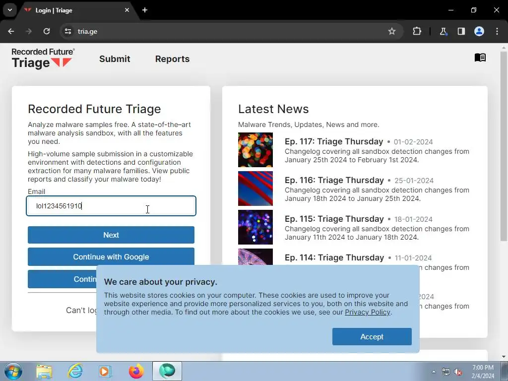The width and height of the screenshot is (508, 381).
Task: Open the Windows Start menu
Action: tap(13, 371)
